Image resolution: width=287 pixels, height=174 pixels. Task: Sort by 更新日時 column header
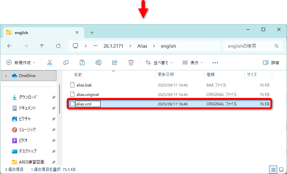[x=166, y=75]
